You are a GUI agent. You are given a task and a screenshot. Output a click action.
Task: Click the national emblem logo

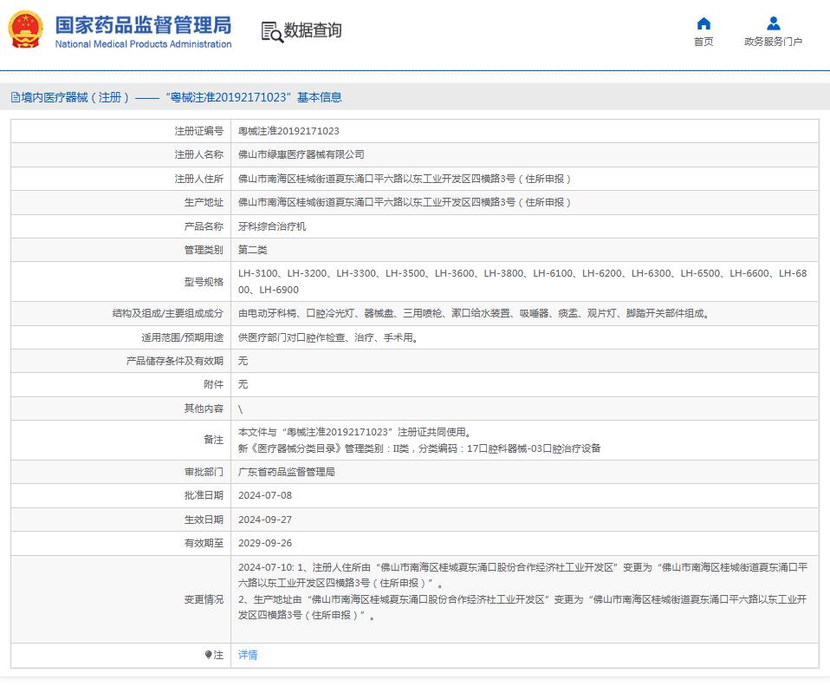coord(25,29)
